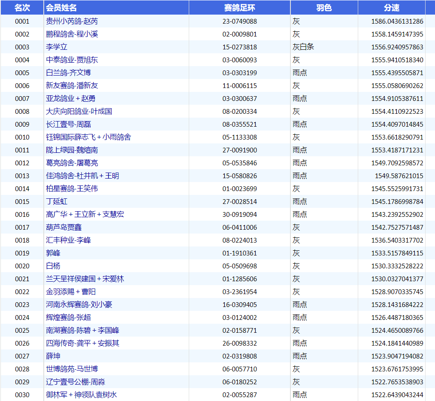This screenshot has width=435, height=401.
Task: Click member name 兰天呈祥侯建国+宋爱林
Action: coord(85,279)
